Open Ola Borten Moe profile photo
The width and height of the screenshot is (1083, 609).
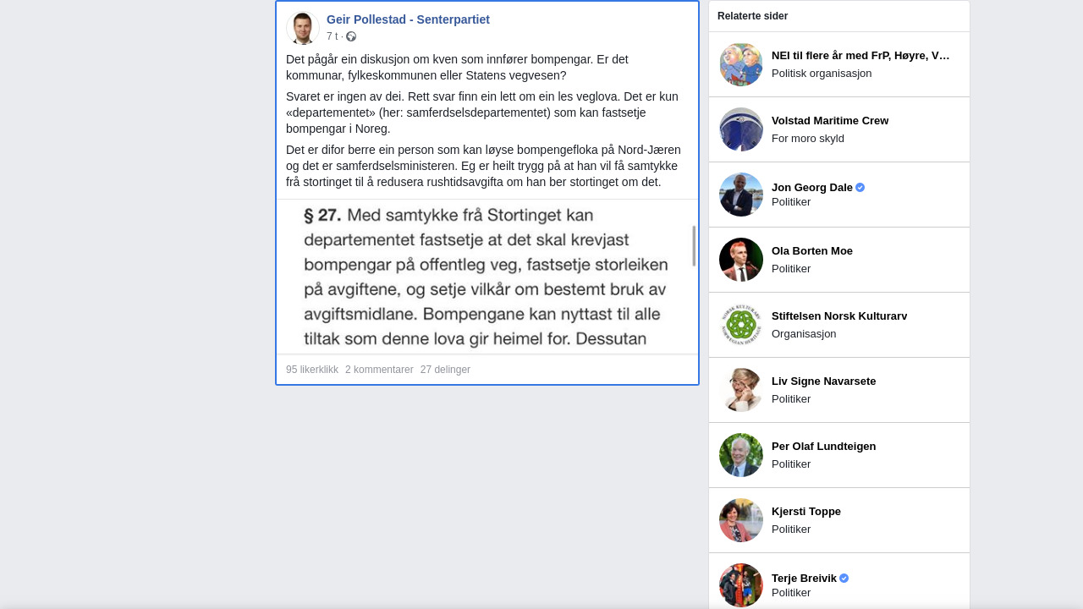(x=741, y=260)
